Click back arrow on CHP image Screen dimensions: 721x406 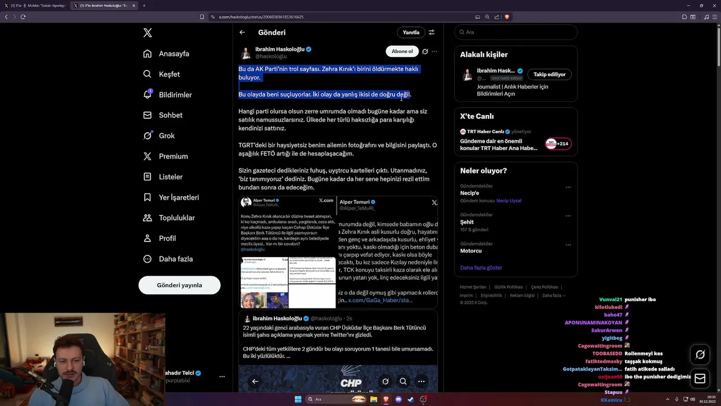255,381
